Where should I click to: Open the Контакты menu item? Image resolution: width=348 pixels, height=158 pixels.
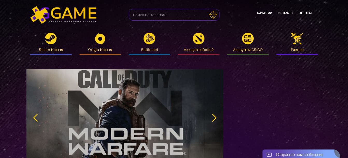(285, 13)
